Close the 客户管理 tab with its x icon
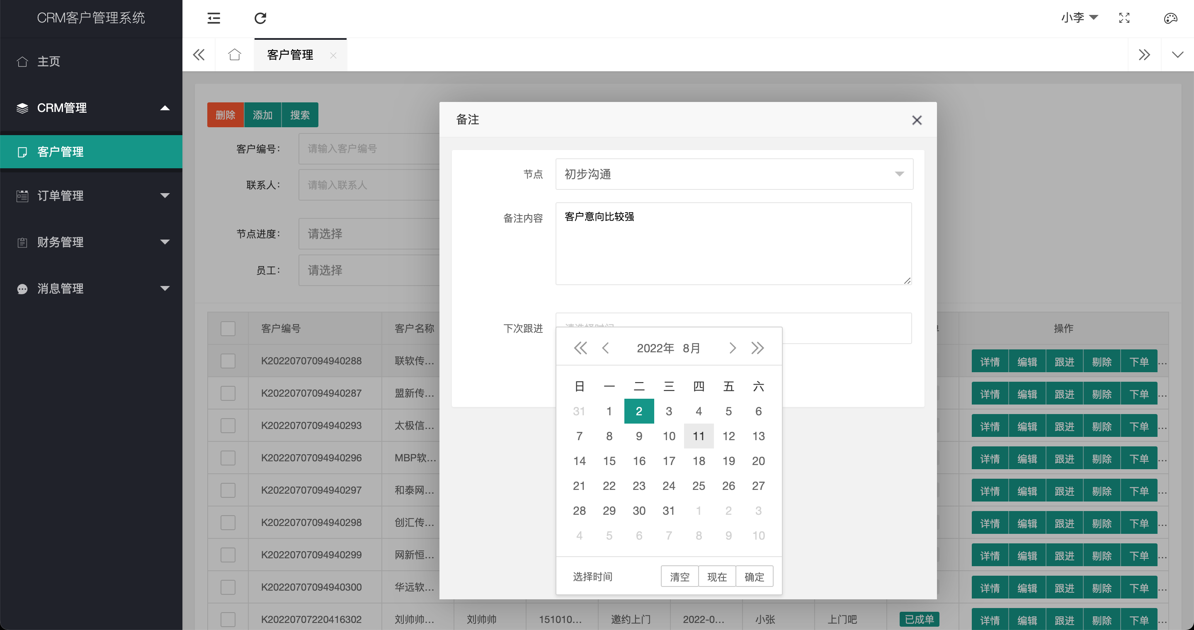Screen dimensions: 1194x630 [x=333, y=55]
